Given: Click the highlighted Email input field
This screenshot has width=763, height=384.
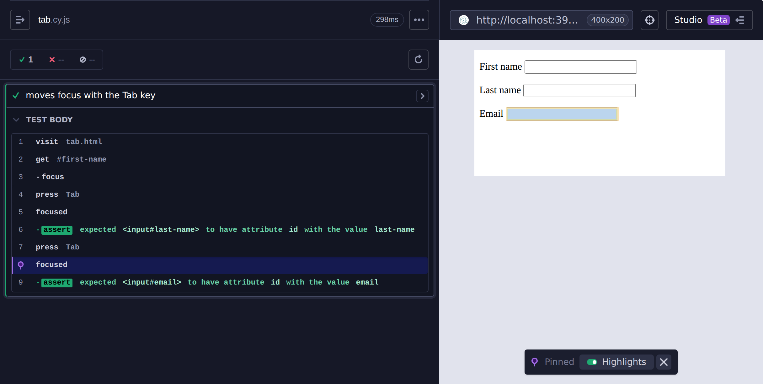Looking at the screenshot, I should tap(562, 114).
